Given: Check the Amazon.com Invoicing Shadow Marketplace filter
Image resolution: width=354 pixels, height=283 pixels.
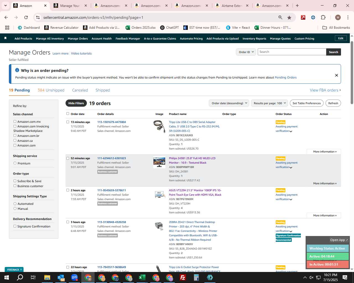Looking at the screenshot, I should [x=15, y=126].
